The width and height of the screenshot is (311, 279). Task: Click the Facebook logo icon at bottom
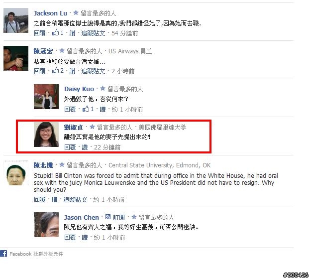pyautogui.click(x=3, y=254)
